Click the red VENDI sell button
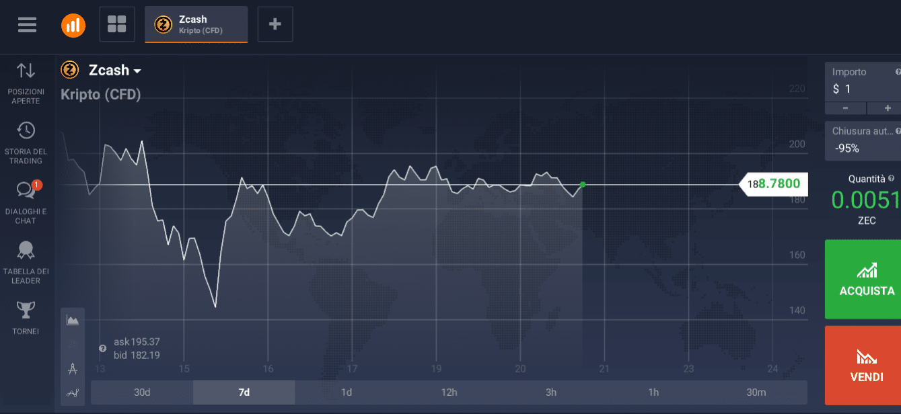This screenshot has height=414, width=901. (863, 366)
